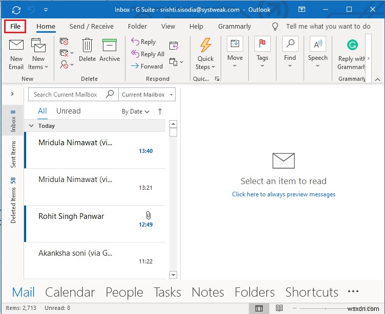Switch to Mail view

click(24, 292)
